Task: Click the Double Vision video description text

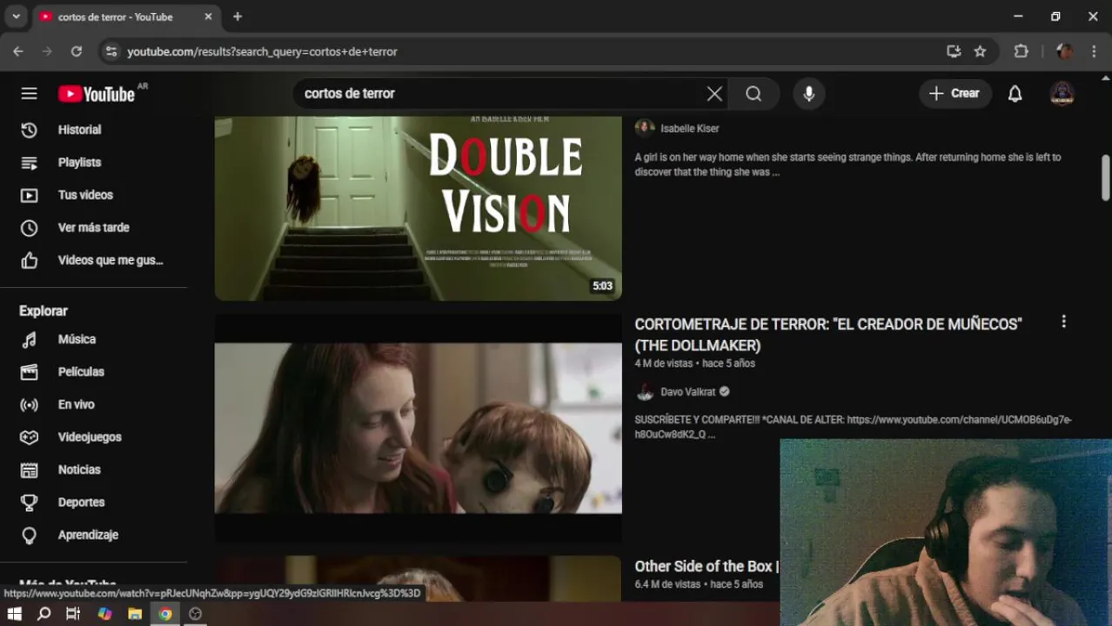Action: point(847,164)
